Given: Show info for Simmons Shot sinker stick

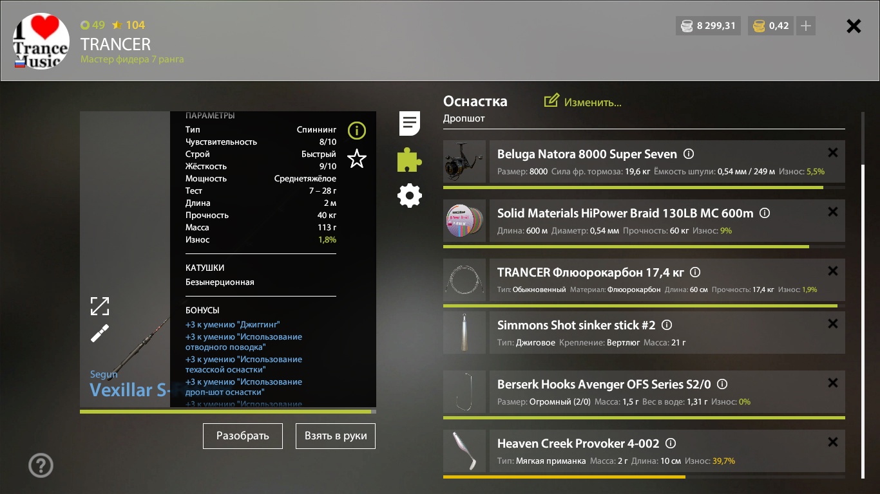Looking at the screenshot, I should click(667, 325).
